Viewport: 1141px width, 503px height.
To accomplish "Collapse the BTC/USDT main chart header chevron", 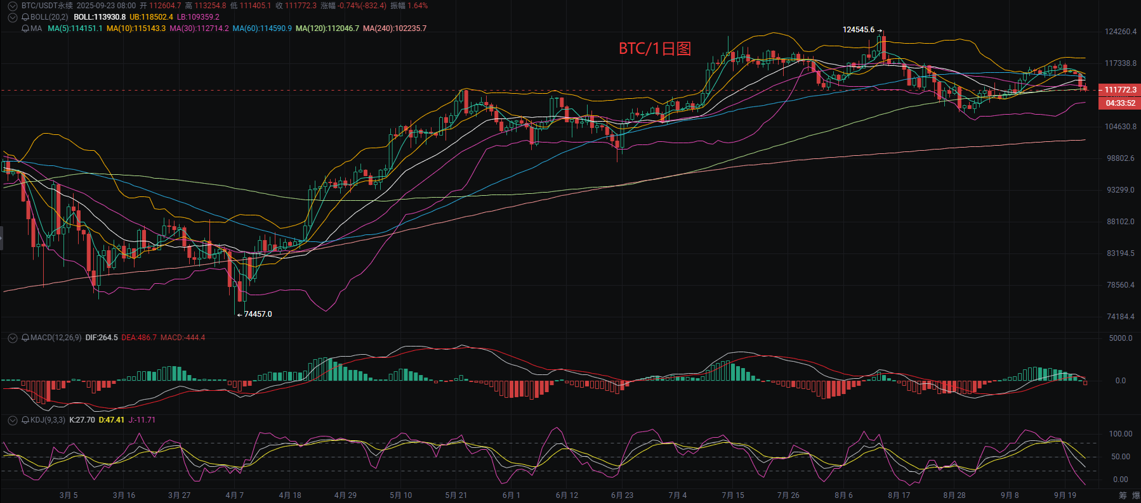I will click(x=12, y=6).
